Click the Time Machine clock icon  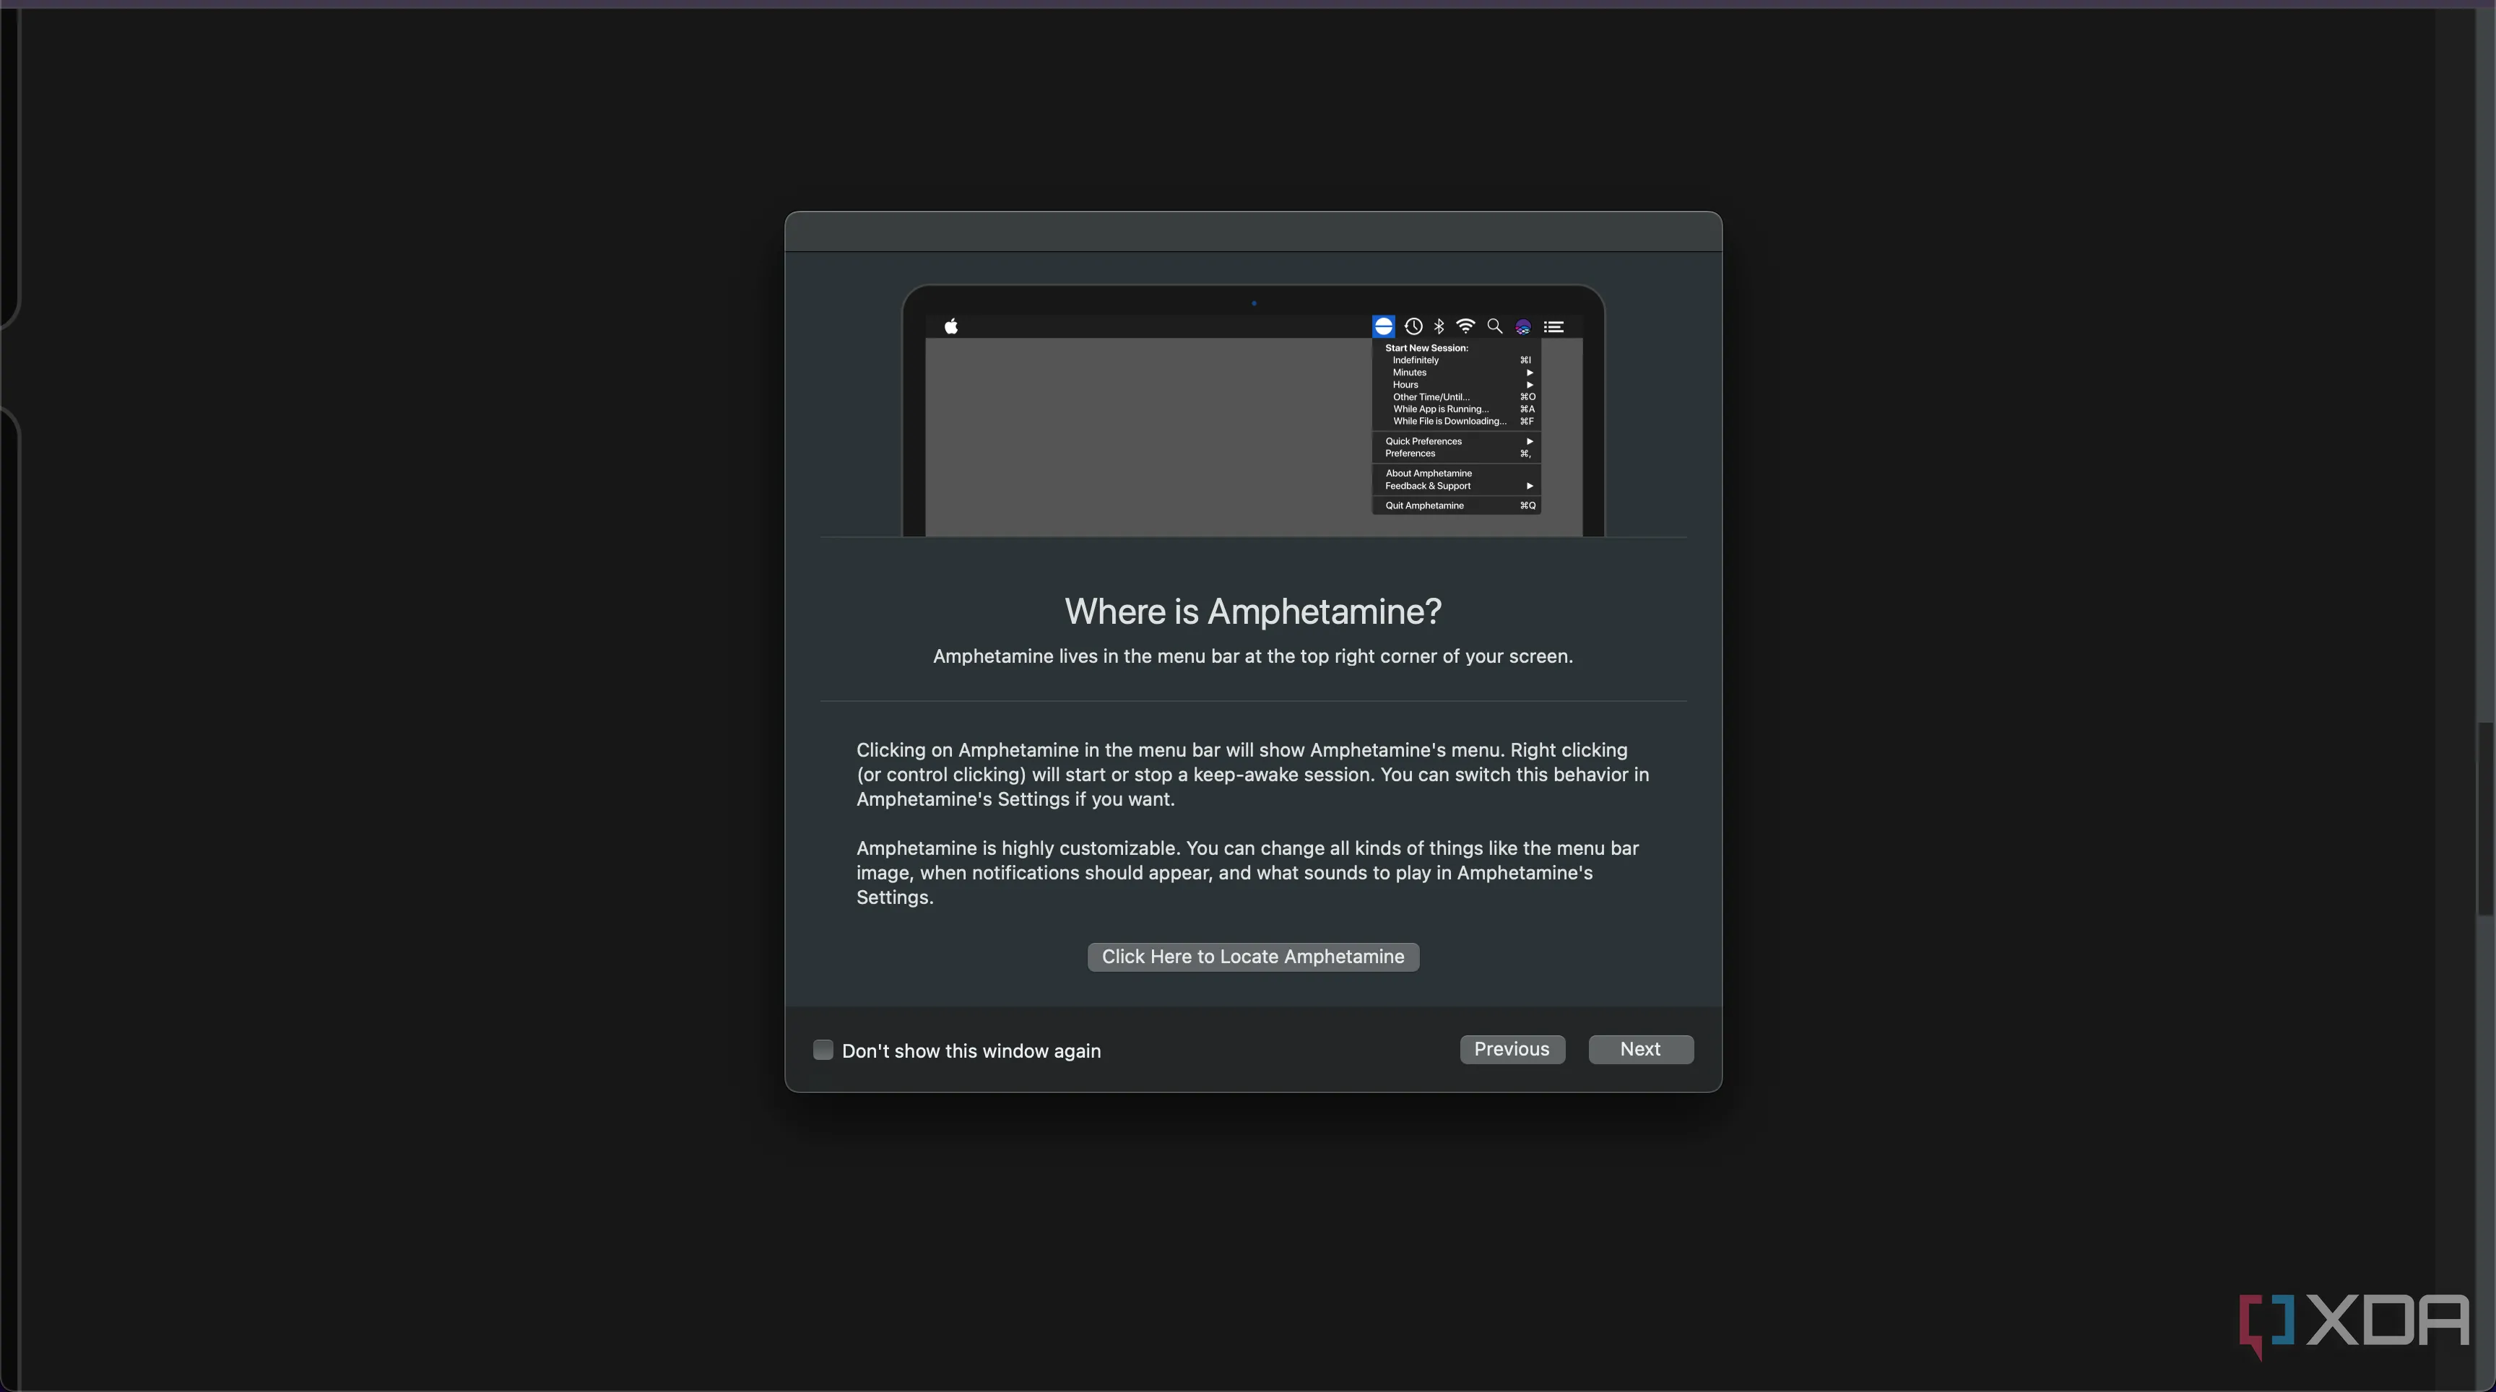click(x=1413, y=326)
